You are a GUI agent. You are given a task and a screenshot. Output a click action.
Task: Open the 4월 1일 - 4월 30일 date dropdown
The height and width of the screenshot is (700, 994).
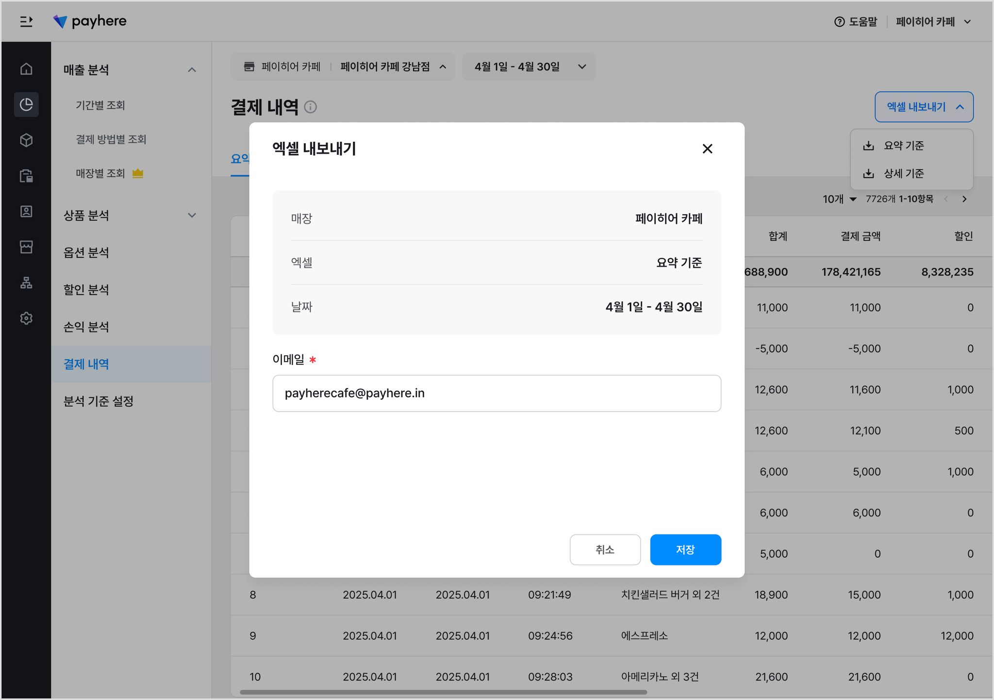coord(529,67)
